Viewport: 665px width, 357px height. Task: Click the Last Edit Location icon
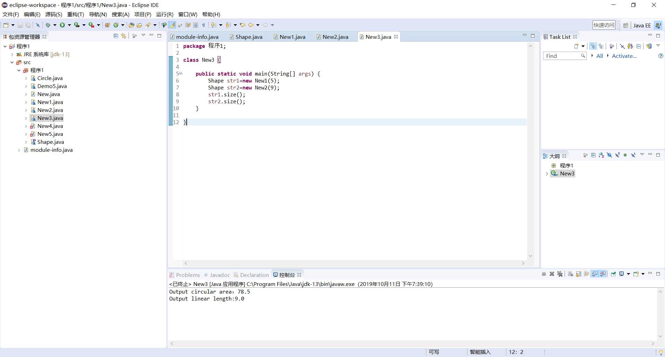[x=242, y=25]
